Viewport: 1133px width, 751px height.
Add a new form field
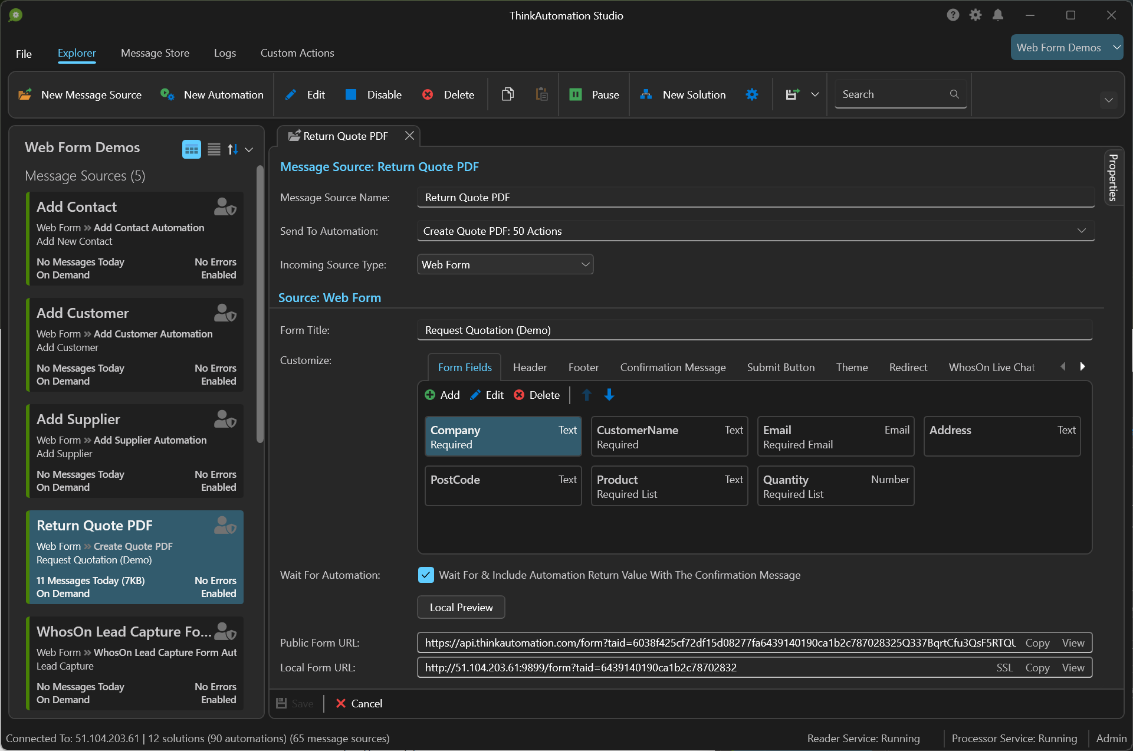442,395
